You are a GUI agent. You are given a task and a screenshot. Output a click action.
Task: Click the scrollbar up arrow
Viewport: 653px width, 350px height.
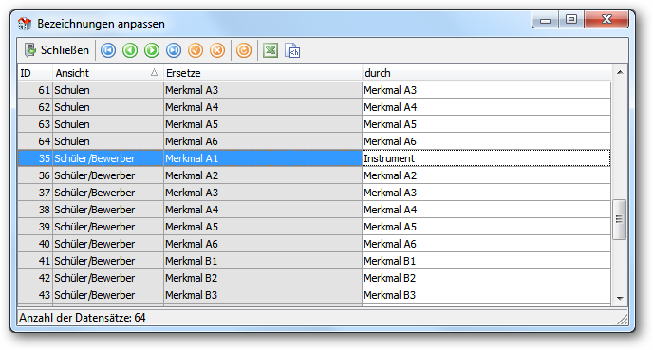pos(620,72)
